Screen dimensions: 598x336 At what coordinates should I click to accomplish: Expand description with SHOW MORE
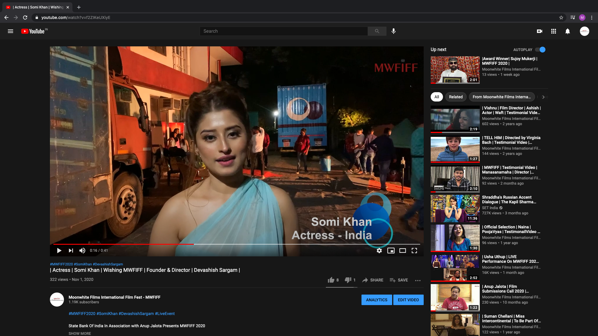click(x=80, y=333)
